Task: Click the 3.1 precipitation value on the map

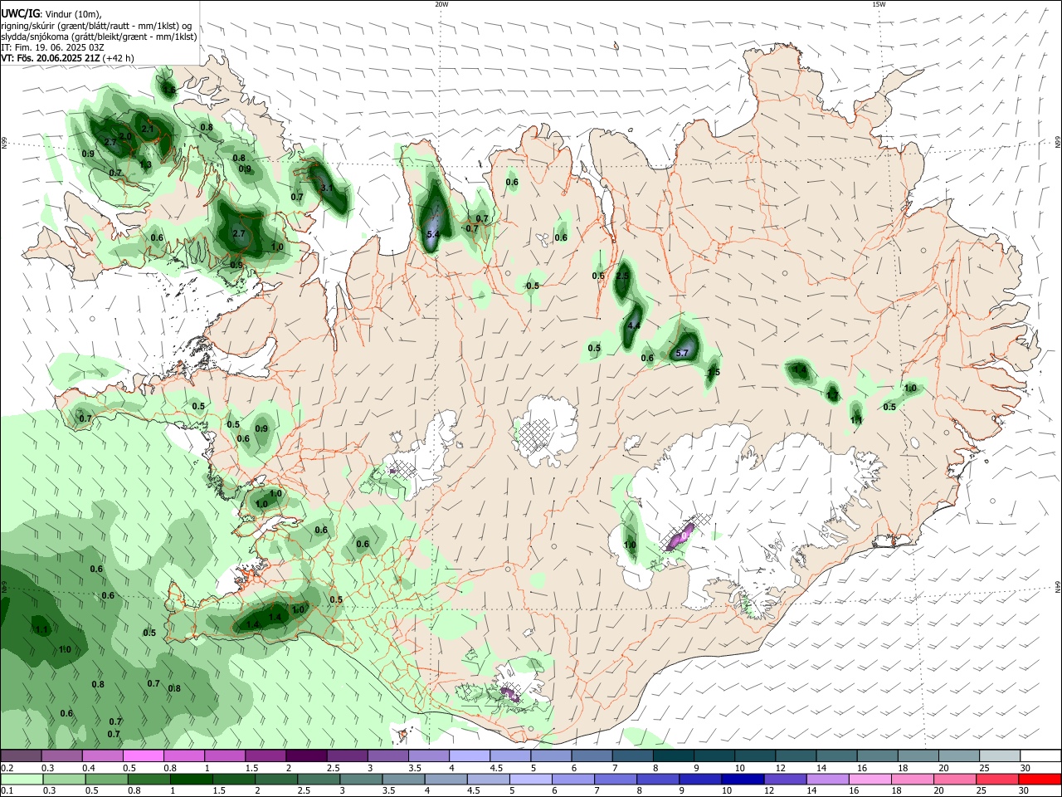Action: (x=327, y=188)
